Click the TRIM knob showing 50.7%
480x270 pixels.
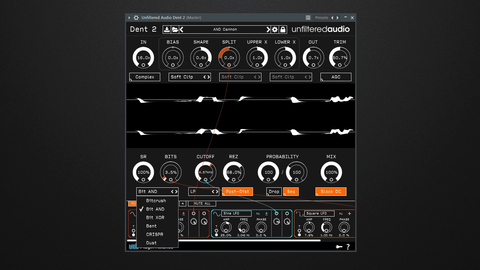coord(340,57)
